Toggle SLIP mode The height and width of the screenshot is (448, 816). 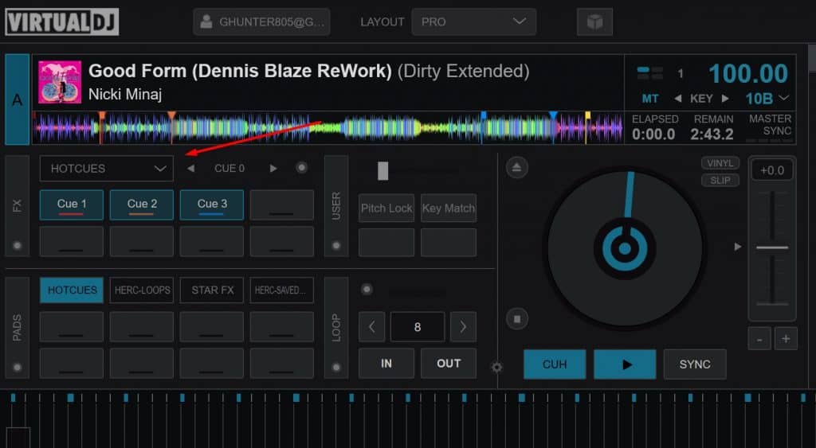click(x=720, y=181)
